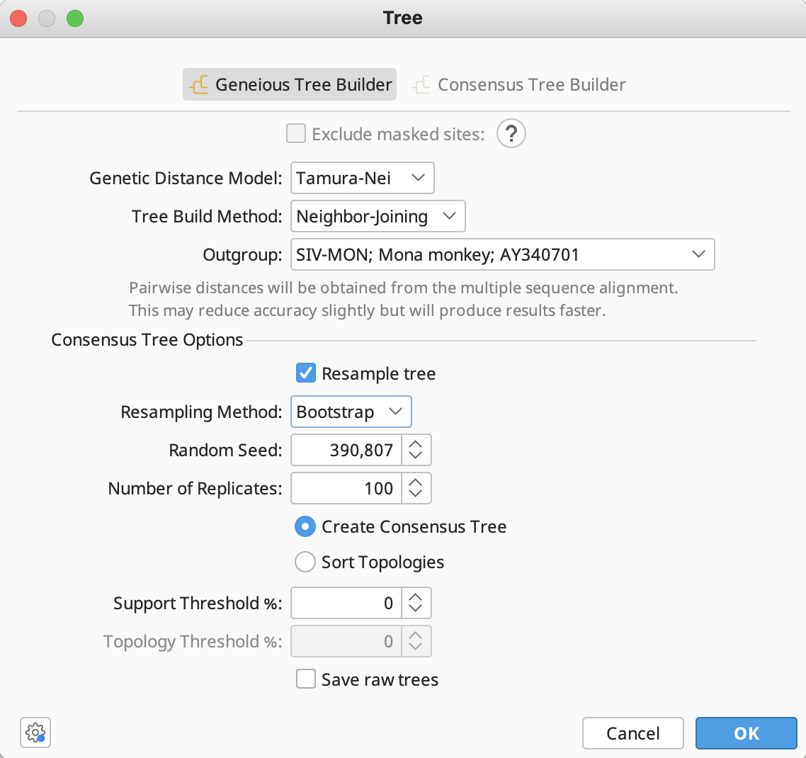Uncheck the Resample tree checkbox
806x758 pixels.
click(x=306, y=373)
